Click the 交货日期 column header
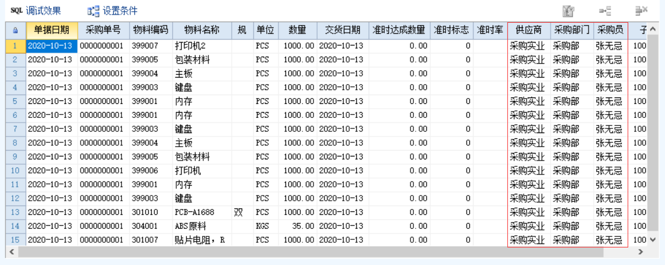 [343, 30]
